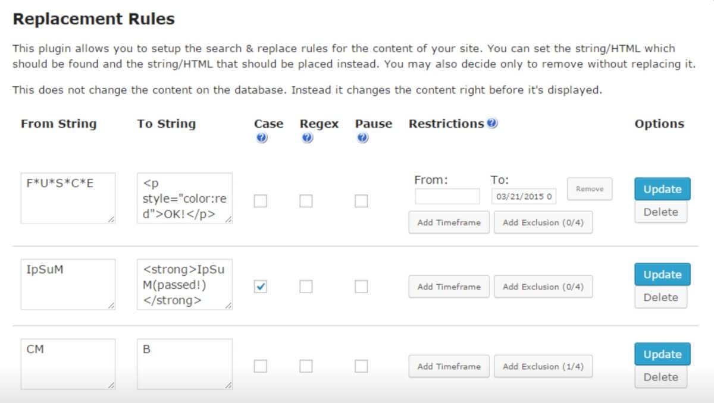Update the CM rule
The width and height of the screenshot is (714, 403).
[x=662, y=354]
